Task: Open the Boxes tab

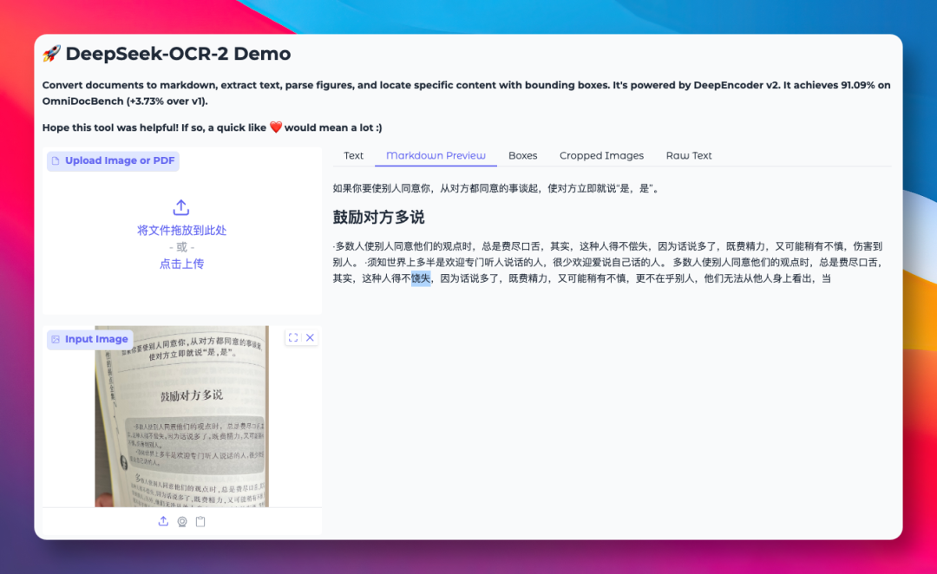Action: click(x=523, y=155)
